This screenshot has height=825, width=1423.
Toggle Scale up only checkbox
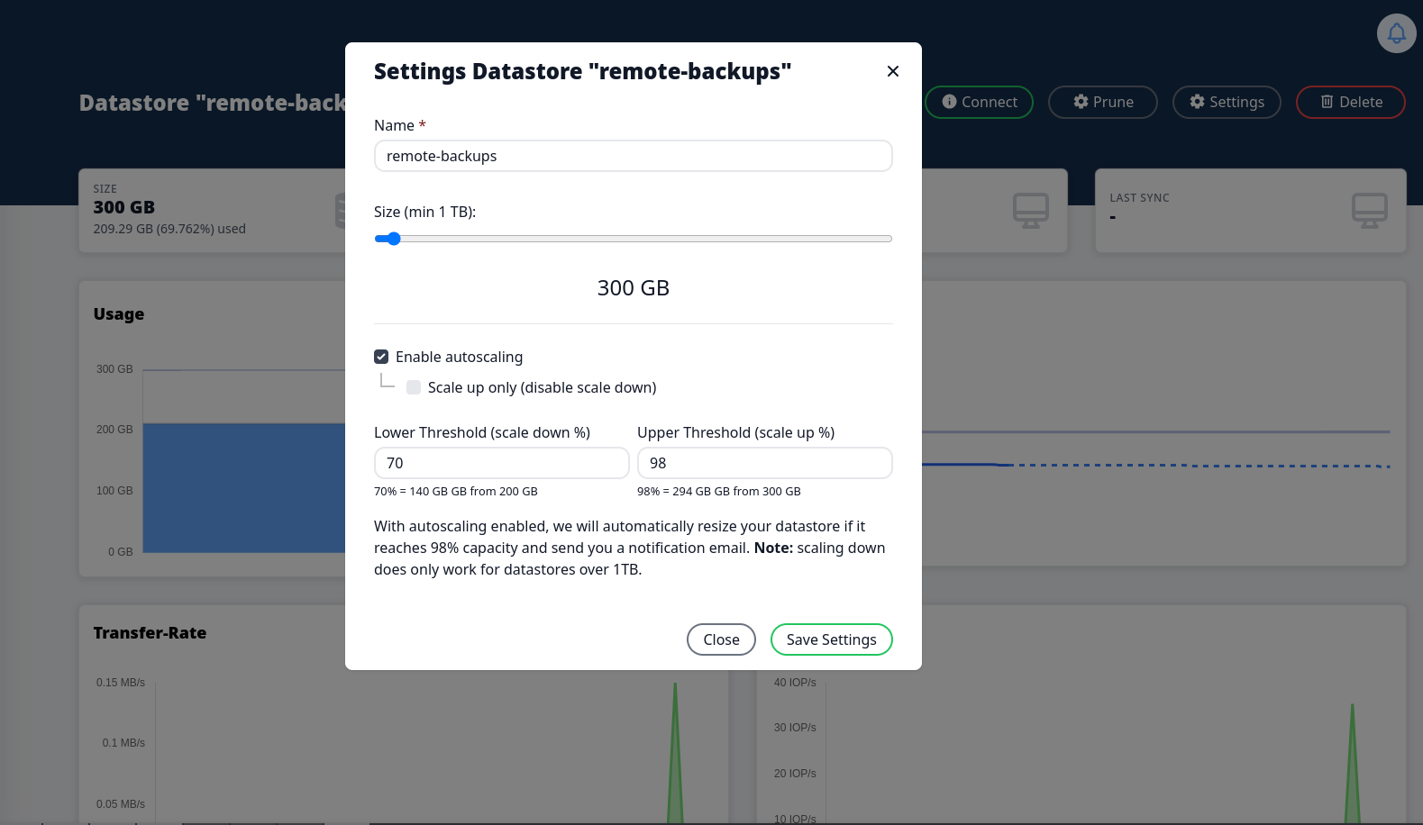pos(414,387)
